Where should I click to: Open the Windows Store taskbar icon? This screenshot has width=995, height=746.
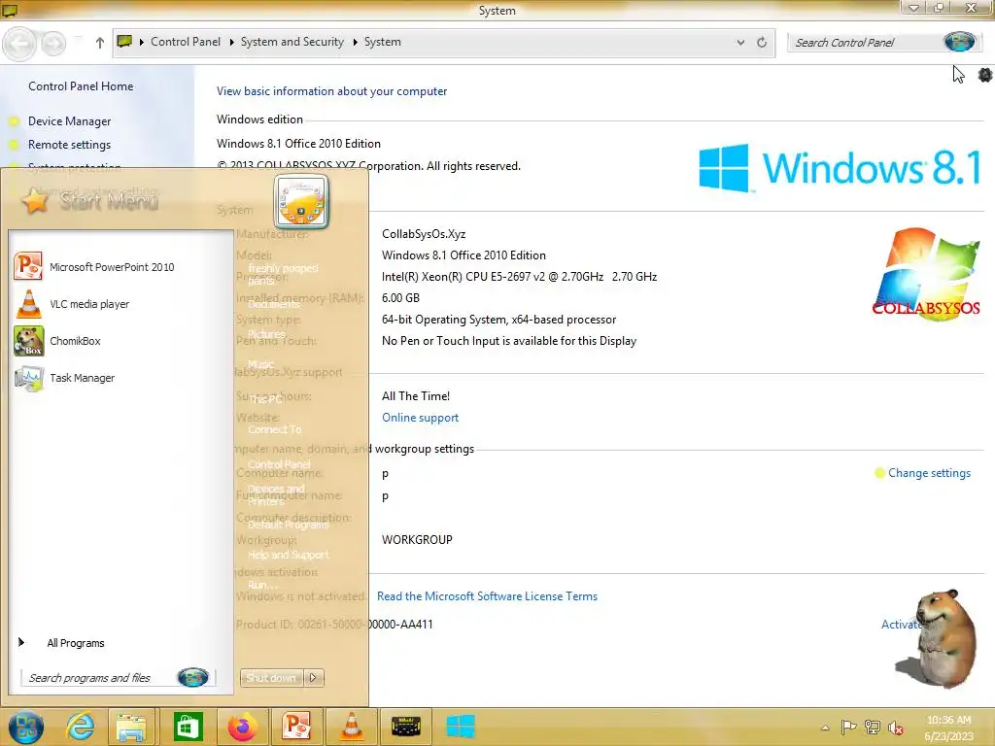(x=187, y=727)
